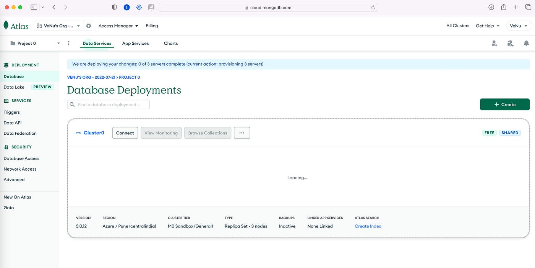
Task: Click Safari share icon
Action: tap(504, 7)
